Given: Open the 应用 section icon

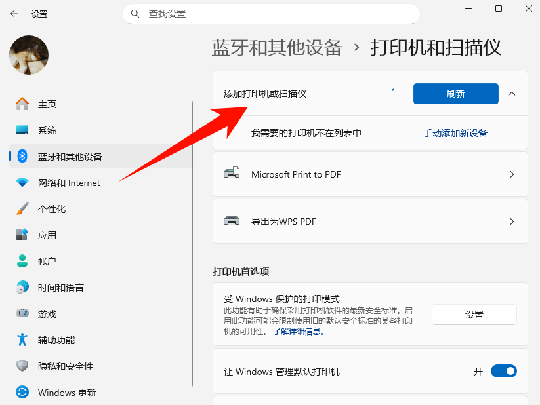Looking at the screenshot, I should tap(21, 235).
